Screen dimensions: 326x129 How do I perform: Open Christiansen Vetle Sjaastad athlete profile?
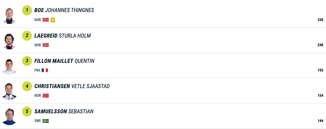(72, 86)
